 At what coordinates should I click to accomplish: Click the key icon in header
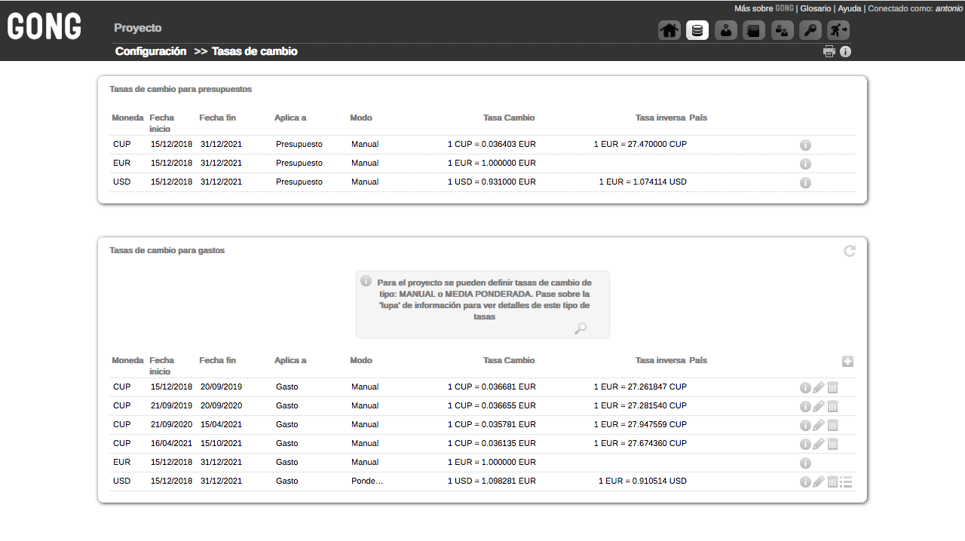click(x=810, y=30)
